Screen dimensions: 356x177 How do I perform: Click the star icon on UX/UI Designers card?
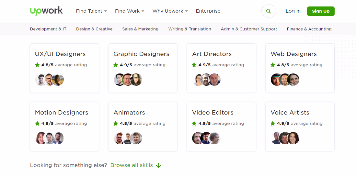[37, 65]
